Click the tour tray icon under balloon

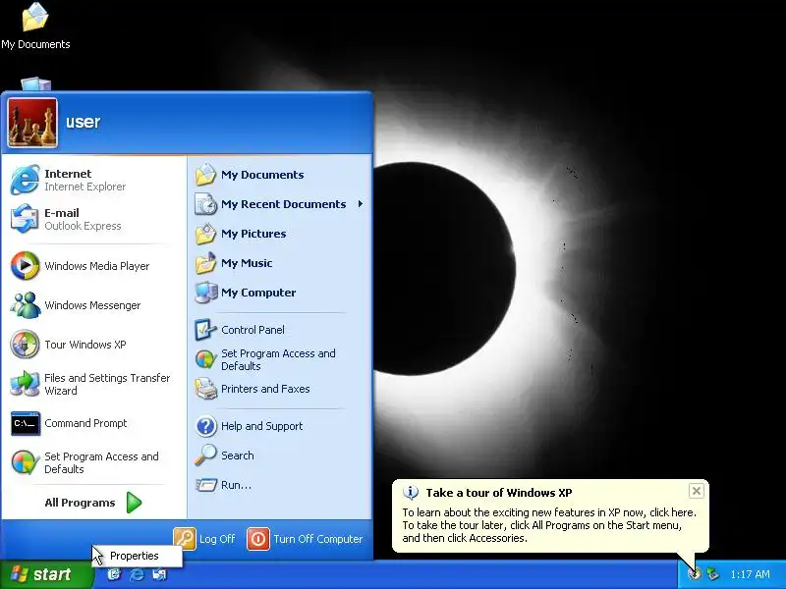coord(695,574)
